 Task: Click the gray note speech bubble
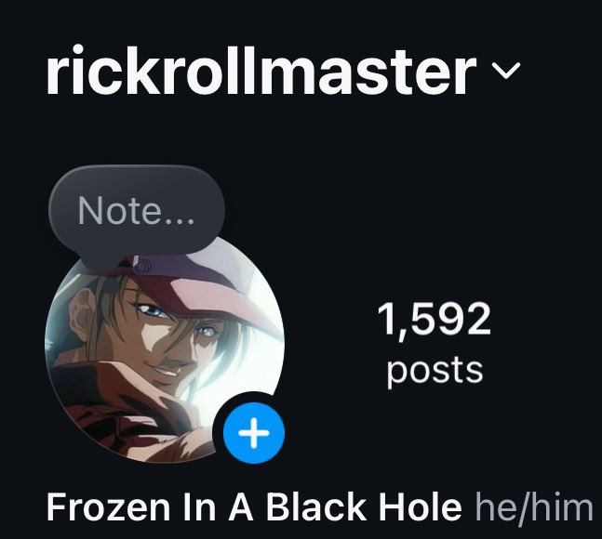point(136,210)
